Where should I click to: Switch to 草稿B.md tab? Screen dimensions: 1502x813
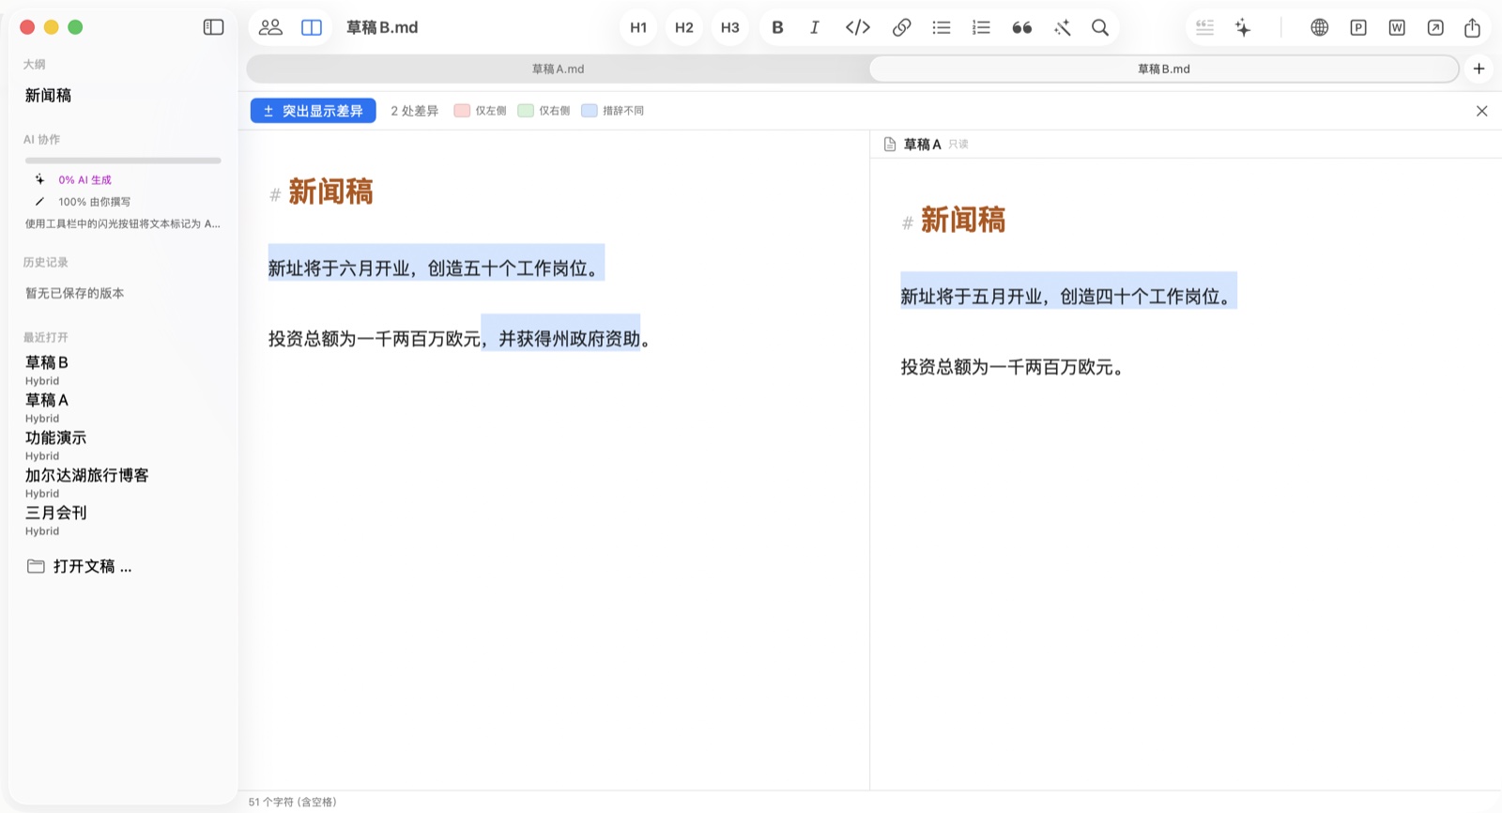click(x=1164, y=69)
